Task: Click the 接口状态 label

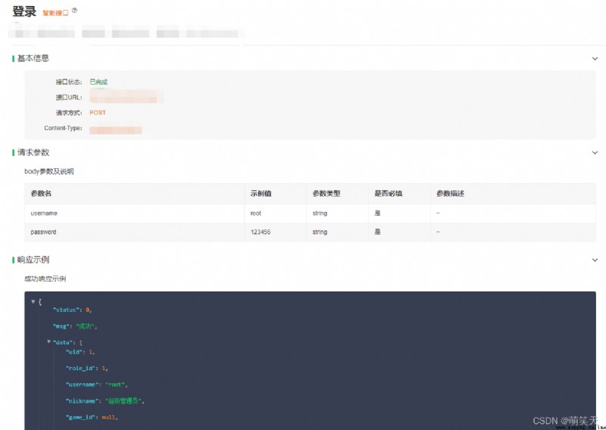Action: pyautogui.click(x=69, y=82)
